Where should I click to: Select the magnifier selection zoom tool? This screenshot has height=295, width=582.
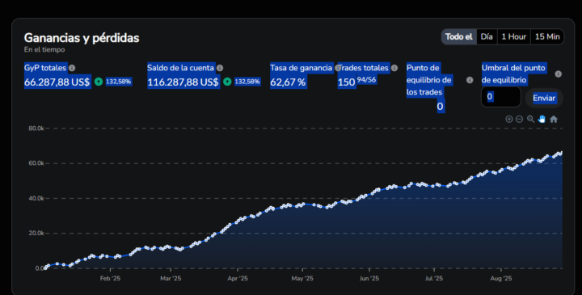(531, 119)
